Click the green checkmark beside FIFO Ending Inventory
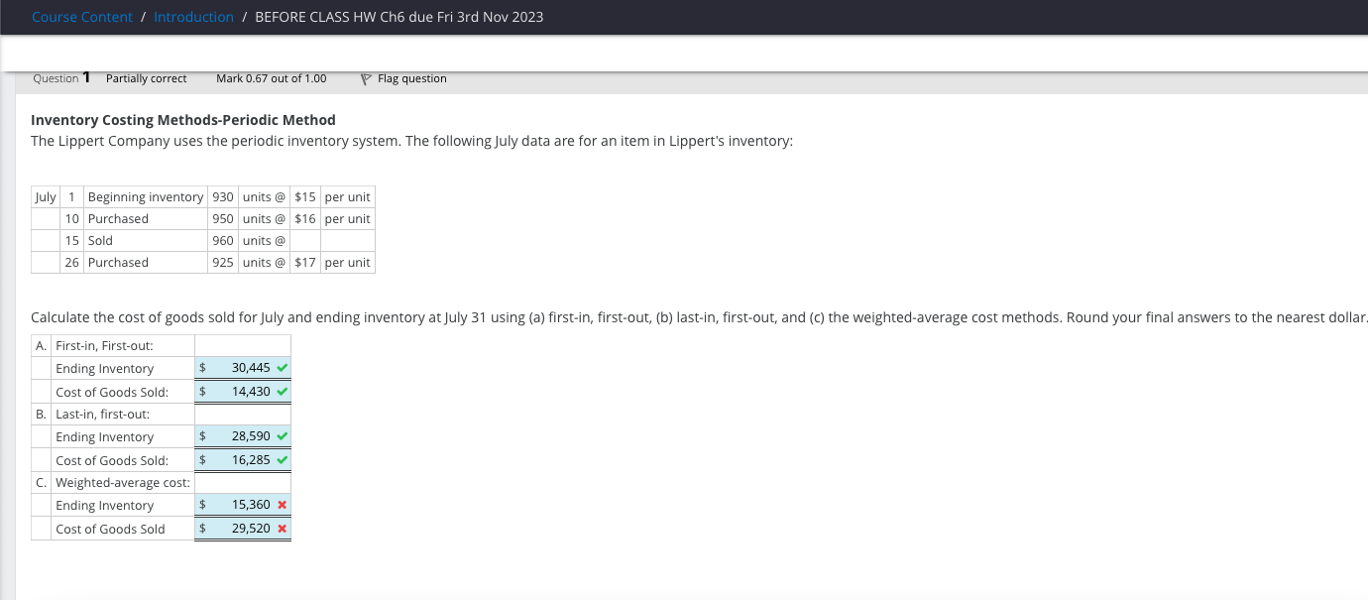 [x=281, y=368]
